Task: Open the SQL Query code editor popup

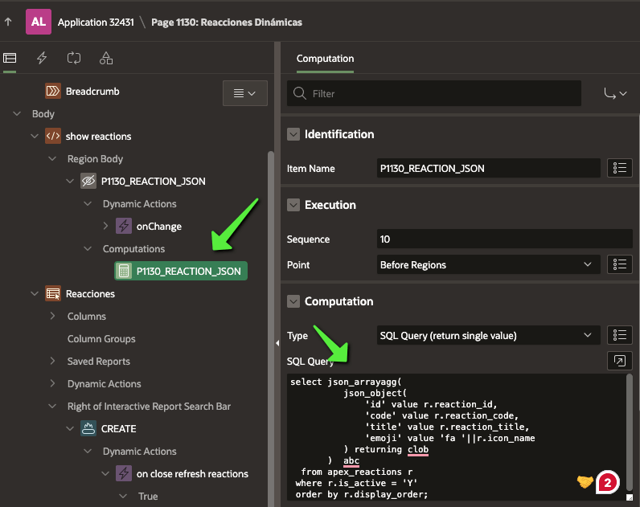Action: [619, 361]
